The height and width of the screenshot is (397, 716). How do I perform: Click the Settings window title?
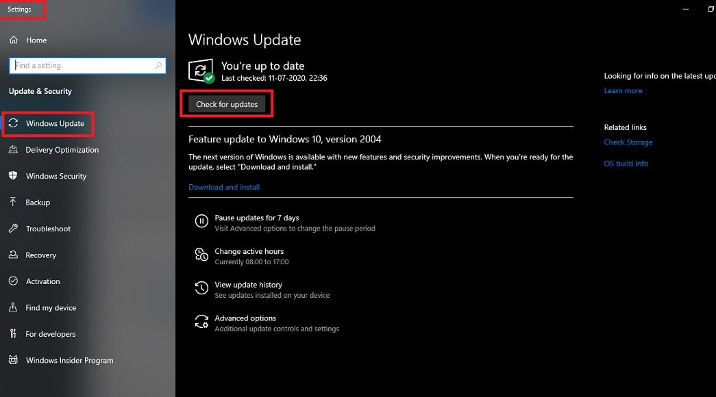pyautogui.click(x=19, y=9)
